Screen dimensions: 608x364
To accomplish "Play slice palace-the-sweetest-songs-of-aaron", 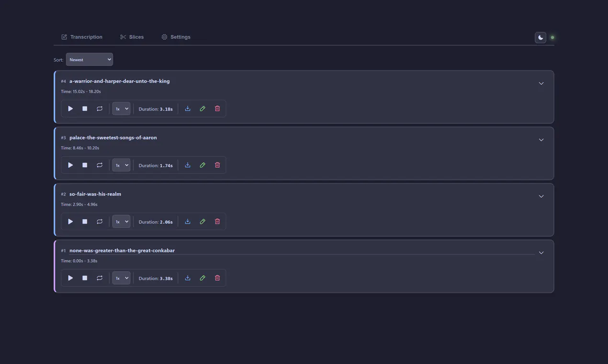I will 70,165.
